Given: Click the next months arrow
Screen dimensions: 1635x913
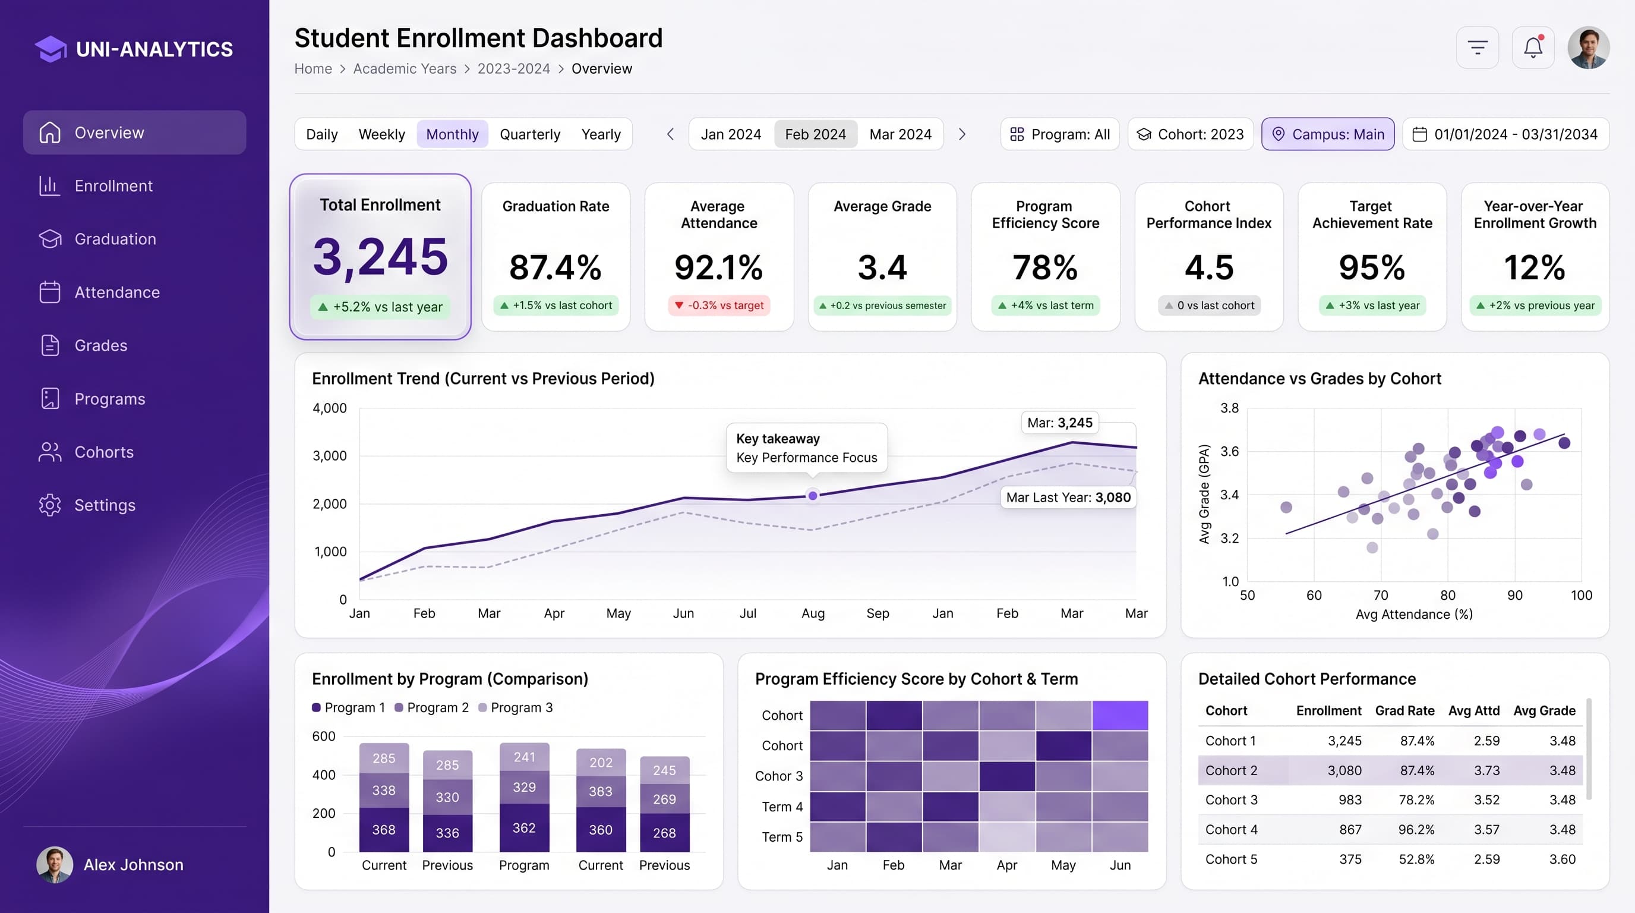Looking at the screenshot, I should coord(962,134).
